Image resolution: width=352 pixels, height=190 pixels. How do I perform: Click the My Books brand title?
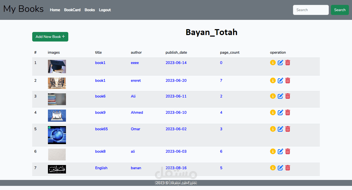pyautogui.click(x=23, y=9)
